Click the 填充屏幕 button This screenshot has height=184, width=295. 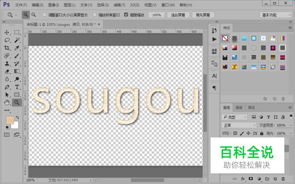[203, 15]
